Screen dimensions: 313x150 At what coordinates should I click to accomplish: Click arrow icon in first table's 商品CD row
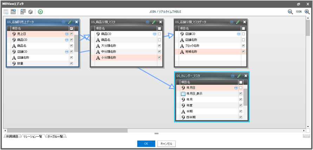[x=67, y=40]
